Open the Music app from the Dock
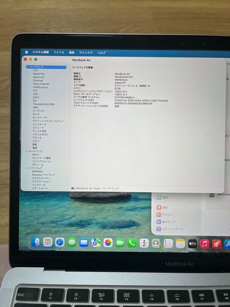This screenshot has height=307, width=230. [x=204, y=244]
